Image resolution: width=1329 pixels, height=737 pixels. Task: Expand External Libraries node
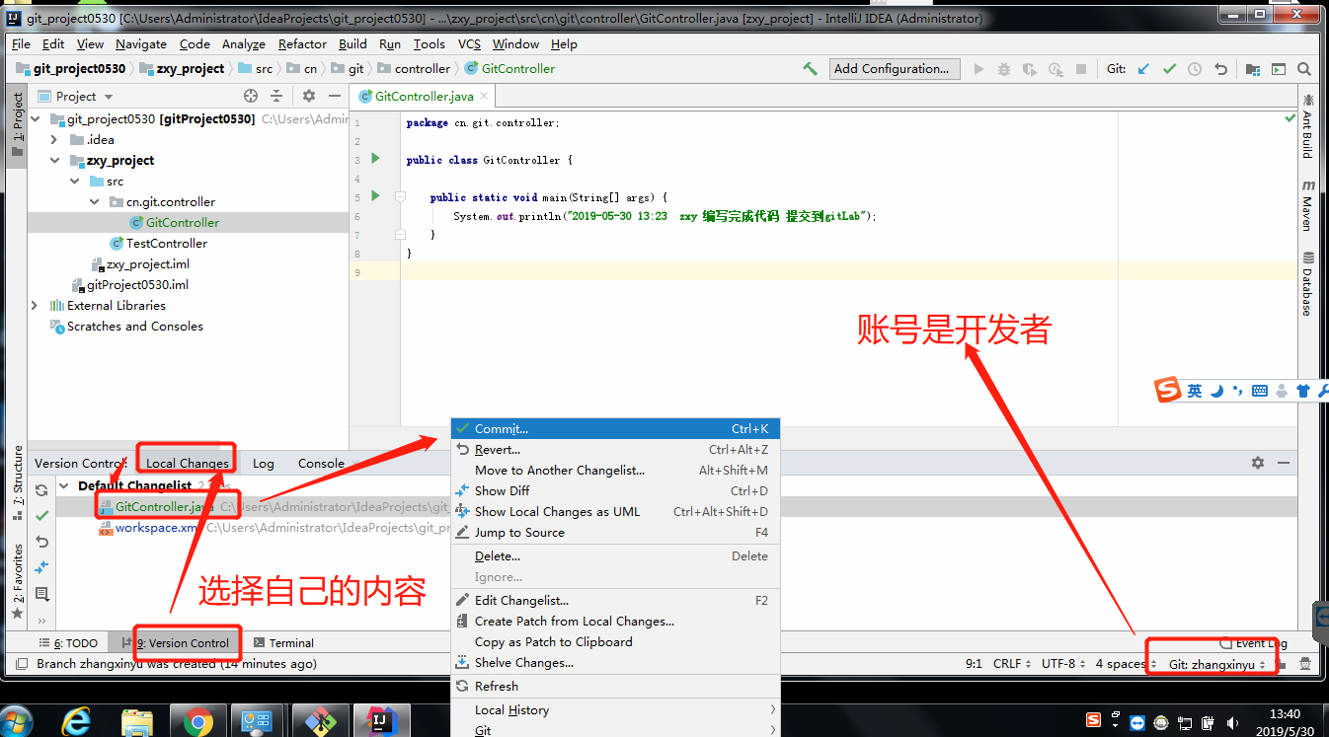click(x=36, y=305)
